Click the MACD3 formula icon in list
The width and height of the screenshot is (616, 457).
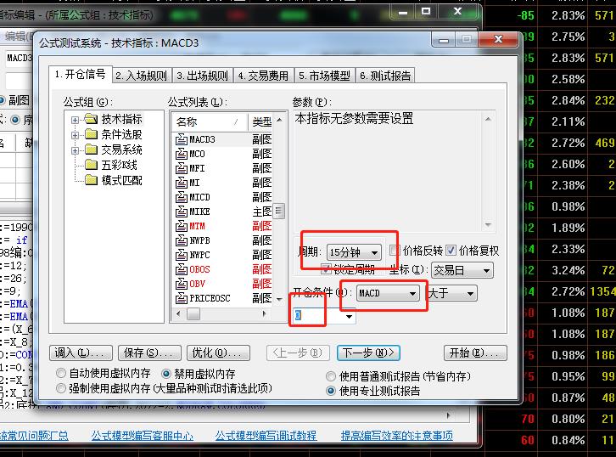coord(181,139)
